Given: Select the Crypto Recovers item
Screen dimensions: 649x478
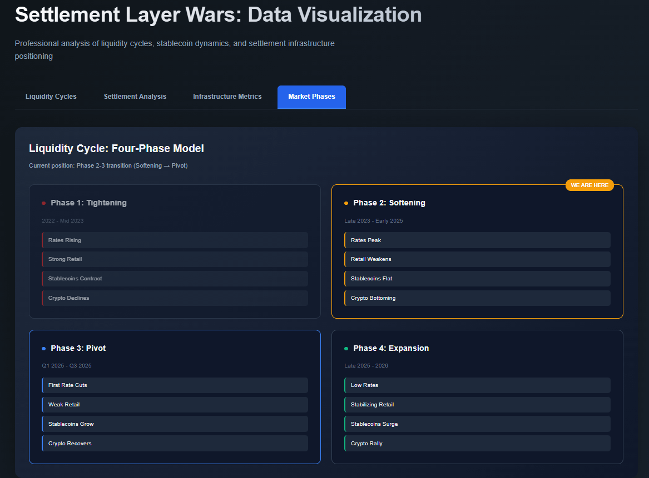Looking at the screenshot, I should click(x=175, y=444).
